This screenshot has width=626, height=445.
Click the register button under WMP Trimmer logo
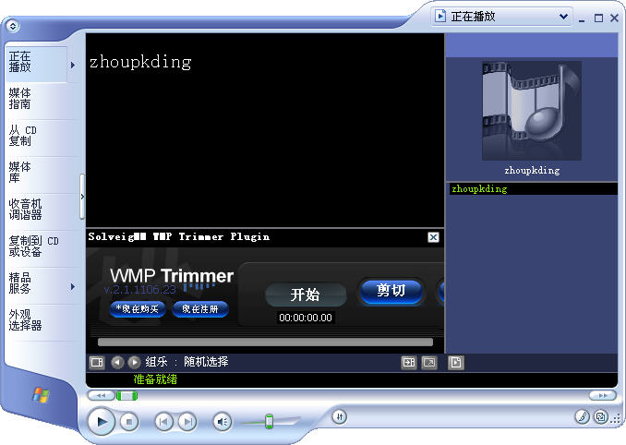[x=200, y=309]
